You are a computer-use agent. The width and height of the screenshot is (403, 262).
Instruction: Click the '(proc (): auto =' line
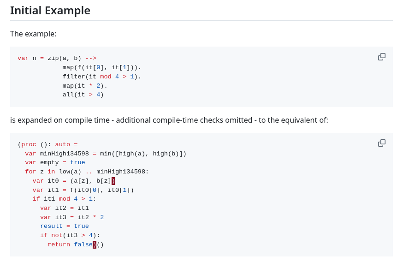tap(47, 144)
